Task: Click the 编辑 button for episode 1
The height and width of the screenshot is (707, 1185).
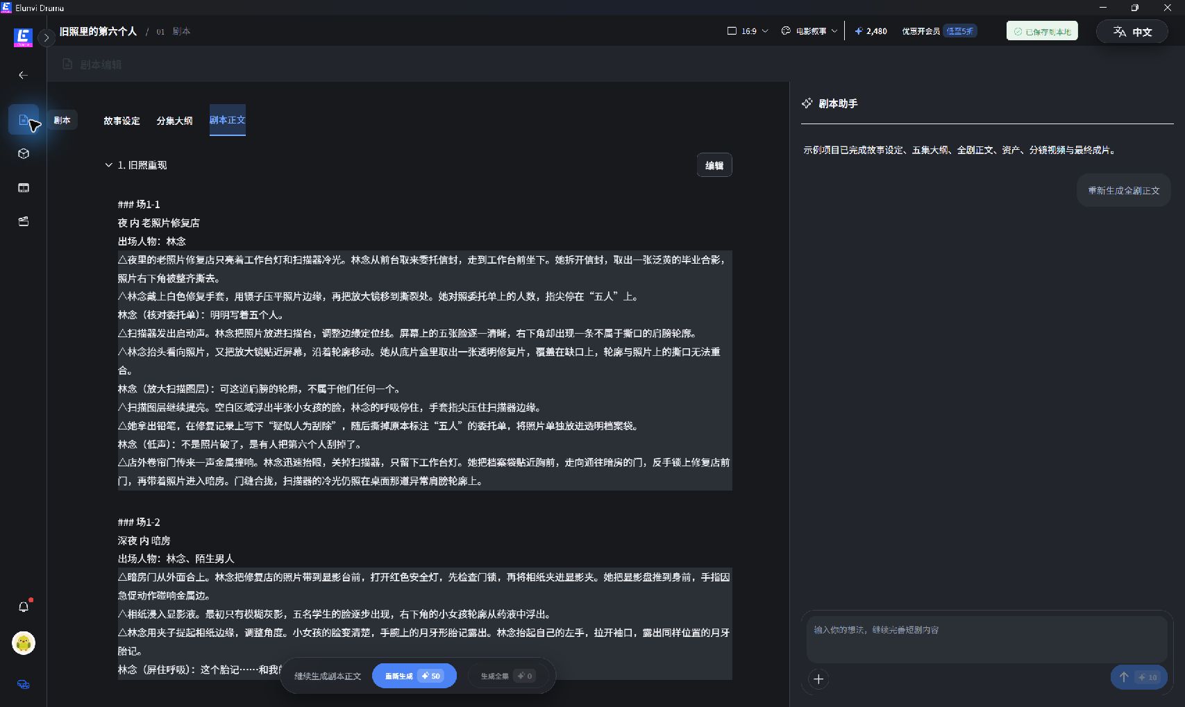Action: point(714,165)
